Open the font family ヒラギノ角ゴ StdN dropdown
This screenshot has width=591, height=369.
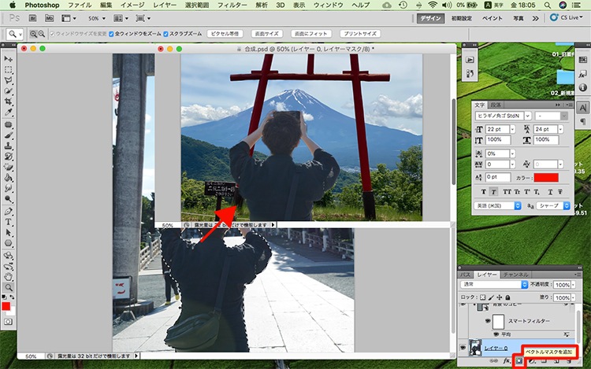tap(528, 116)
